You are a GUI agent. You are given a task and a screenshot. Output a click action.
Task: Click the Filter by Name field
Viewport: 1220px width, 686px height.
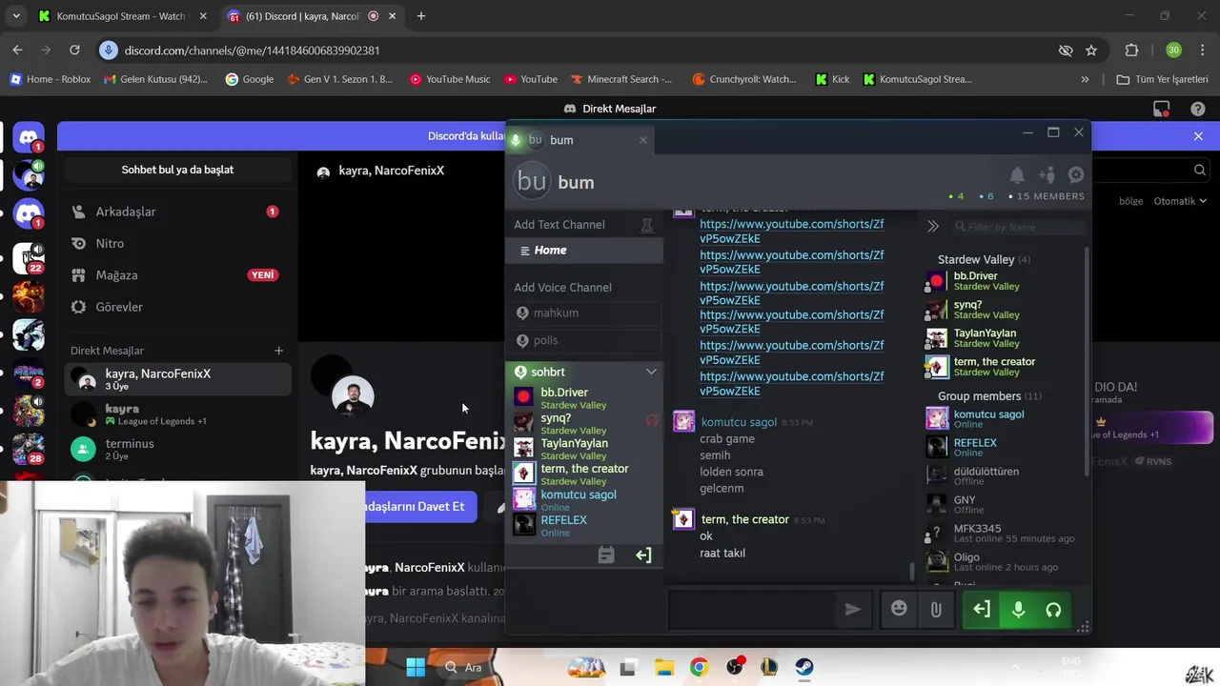pyautogui.click(x=1018, y=227)
